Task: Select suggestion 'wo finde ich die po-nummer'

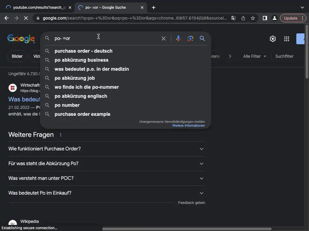Action: (x=126, y=87)
